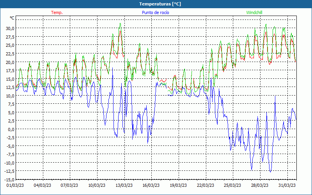Click the 10/03/23 date label
312x195 pixels.
(x=97, y=186)
